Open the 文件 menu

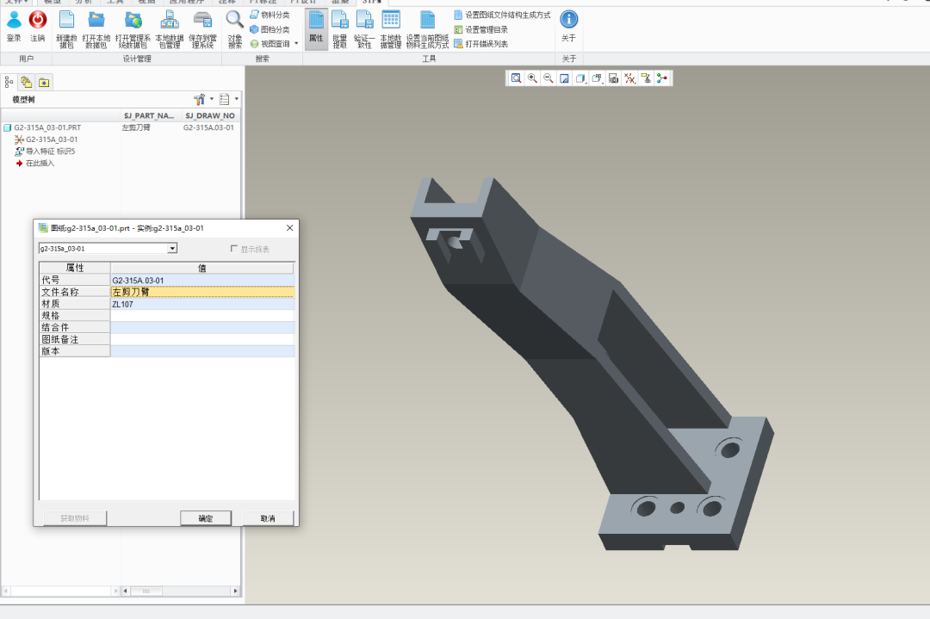[14, 2]
